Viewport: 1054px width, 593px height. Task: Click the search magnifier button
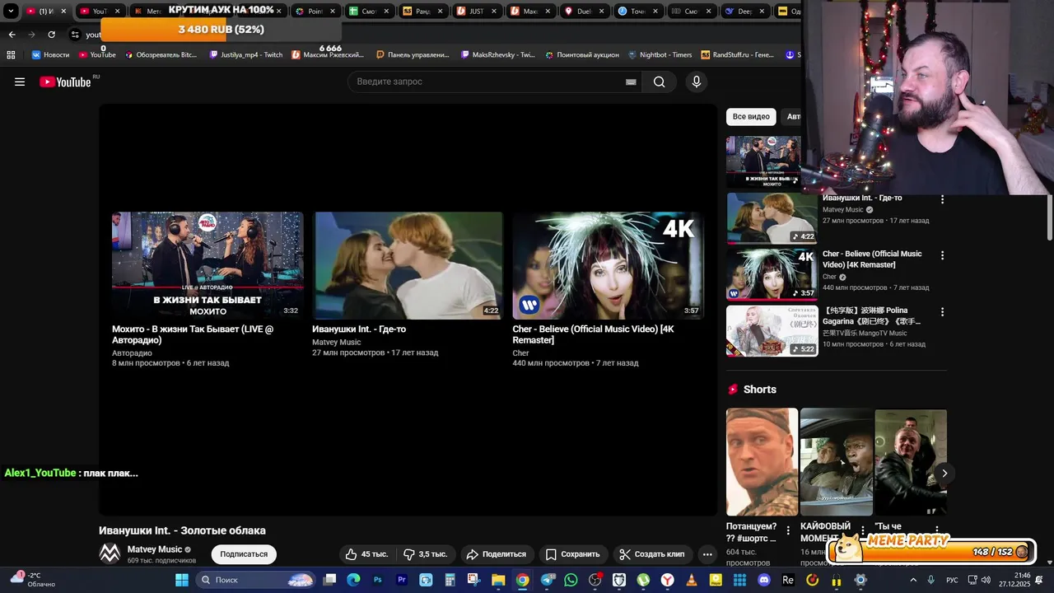[659, 82]
